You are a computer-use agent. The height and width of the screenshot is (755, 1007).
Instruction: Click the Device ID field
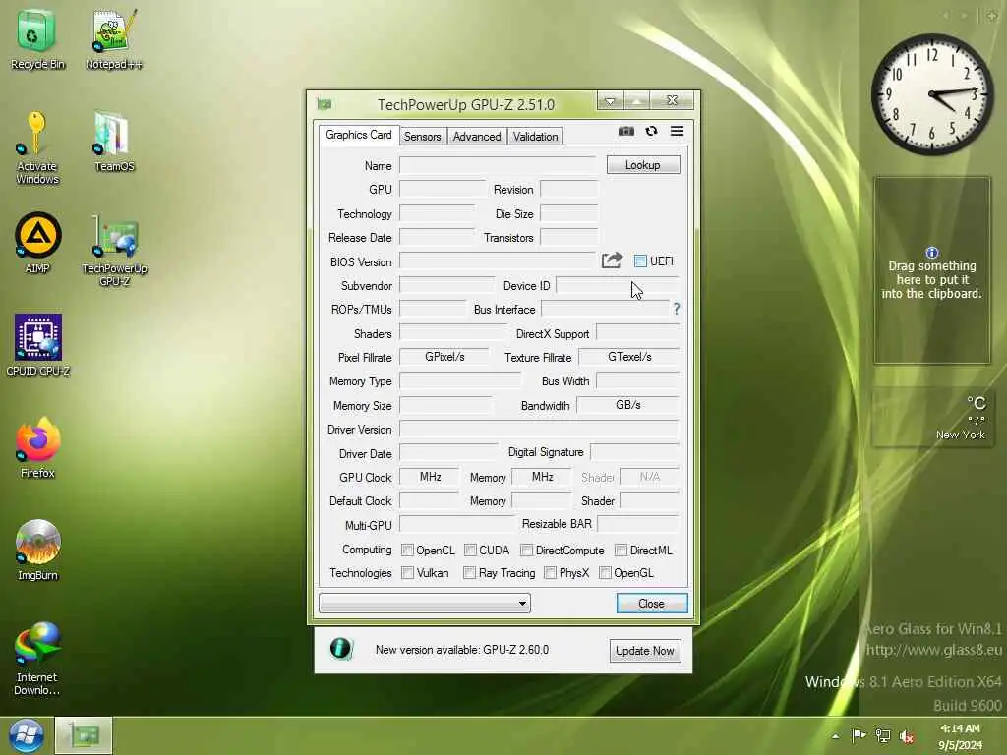tap(618, 285)
